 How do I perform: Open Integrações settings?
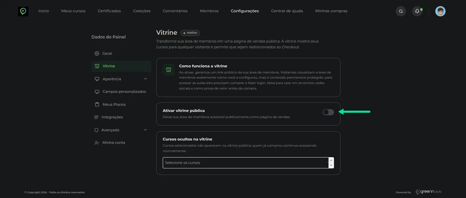[112, 117]
